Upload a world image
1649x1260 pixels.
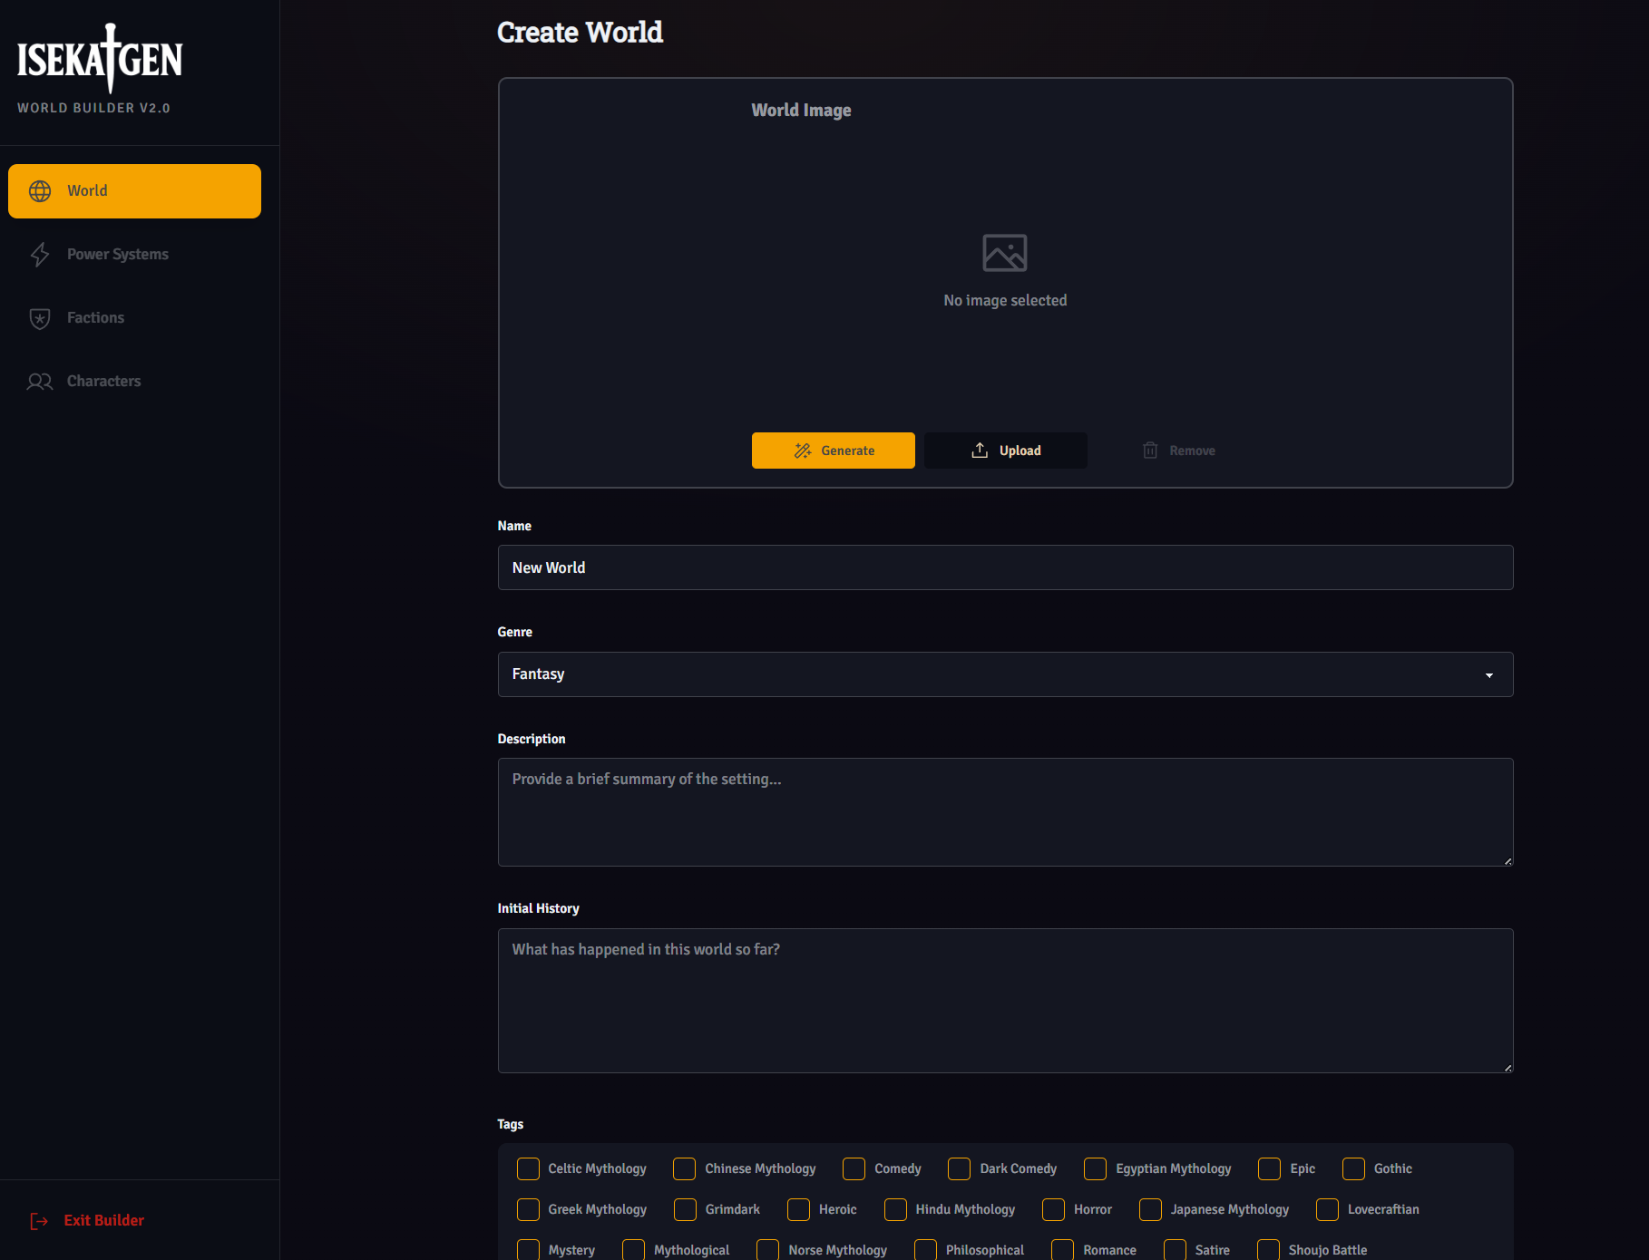pos(1005,451)
